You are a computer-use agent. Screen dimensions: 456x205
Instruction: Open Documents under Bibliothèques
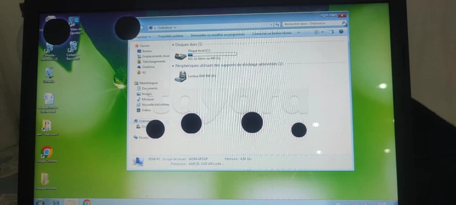click(149, 88)
